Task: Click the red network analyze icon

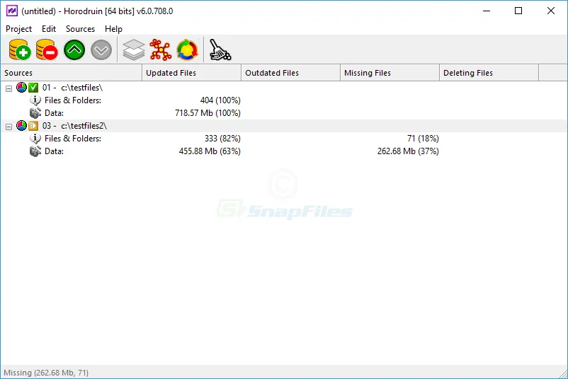Action: tap(161, 49)
